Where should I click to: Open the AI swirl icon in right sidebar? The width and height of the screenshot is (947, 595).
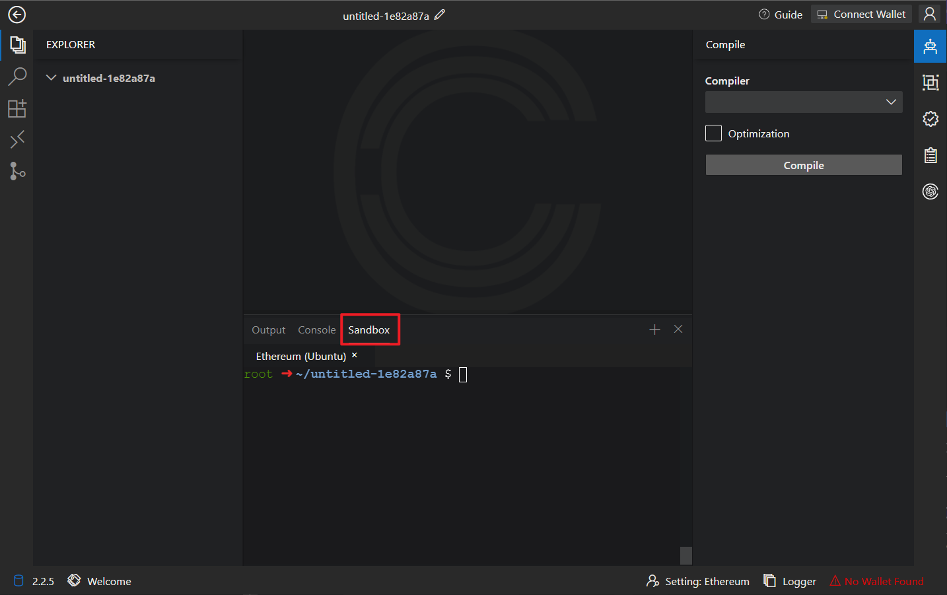click(930, 192)
